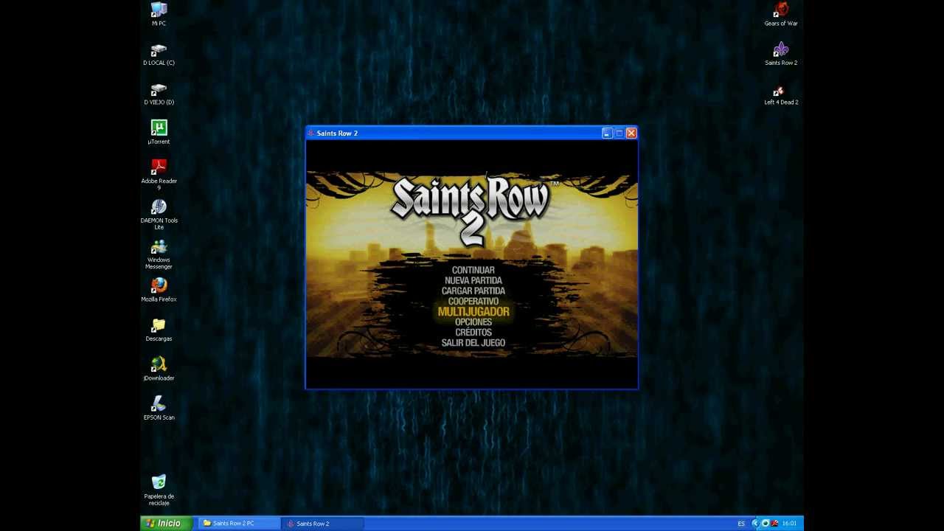Launch µTorrent from the desktop

[x=159, y=132]
